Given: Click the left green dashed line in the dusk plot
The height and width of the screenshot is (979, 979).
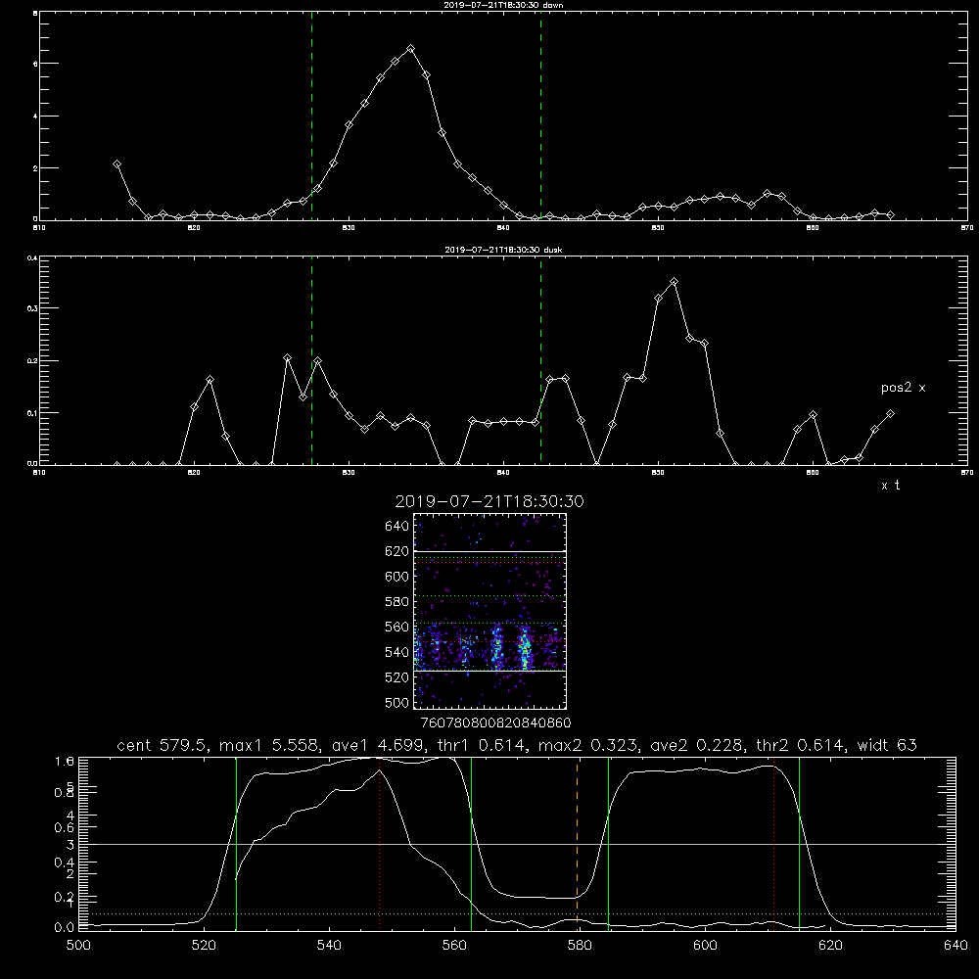Looking at the screenshot, I should [311, 362].
